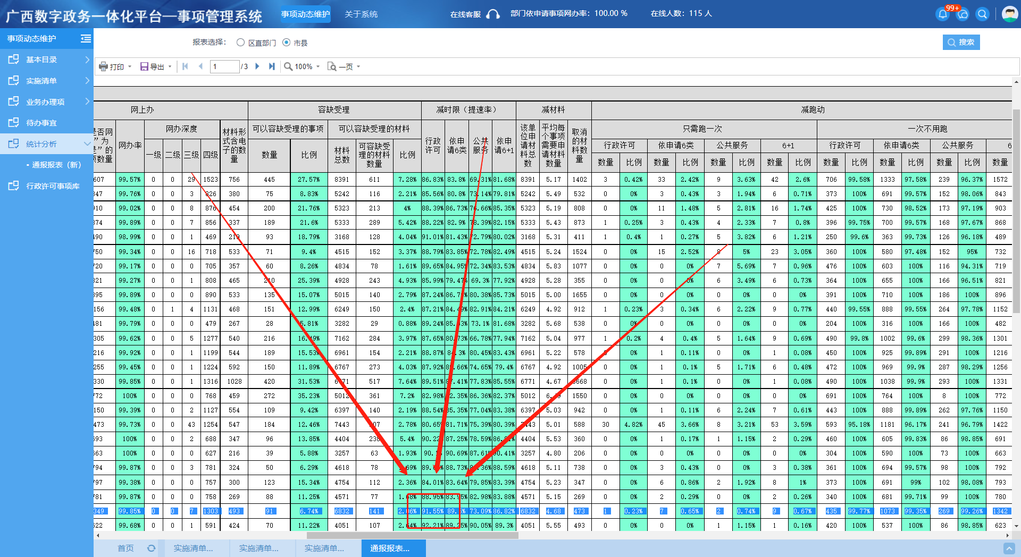Screen dimensions: 1021x557
Task: Open the chat messages icon
Action: (963, 14)
